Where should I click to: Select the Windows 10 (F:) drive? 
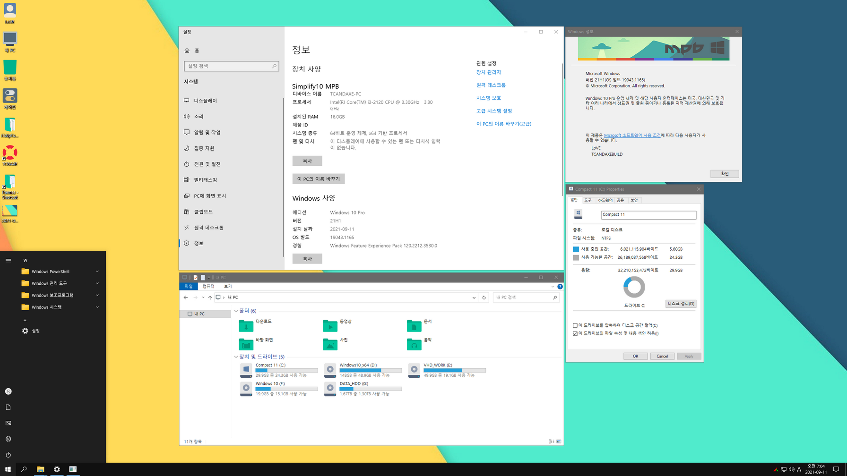pos(279,389)
